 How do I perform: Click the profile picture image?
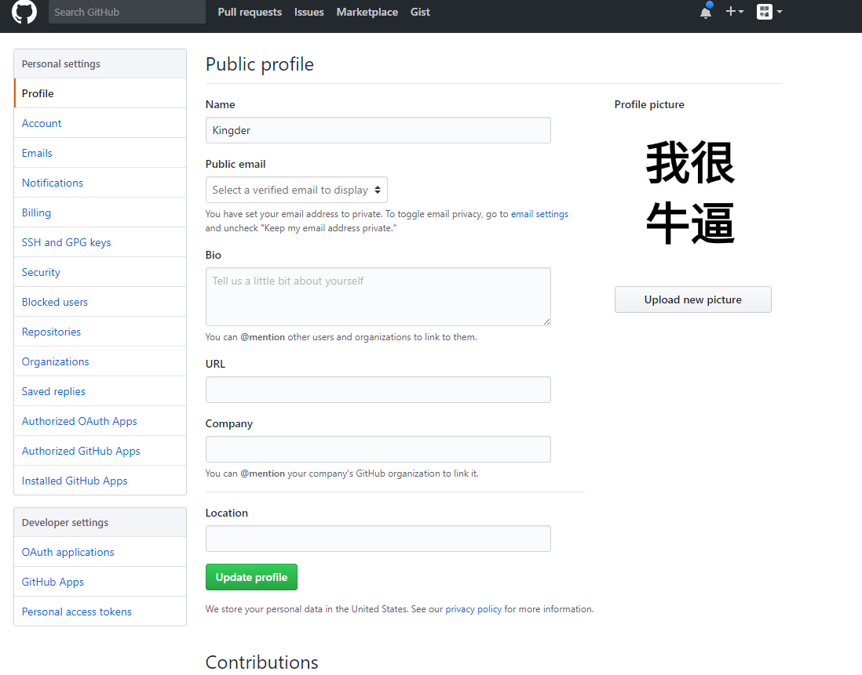pyautogui.click(x=691, y=193)
